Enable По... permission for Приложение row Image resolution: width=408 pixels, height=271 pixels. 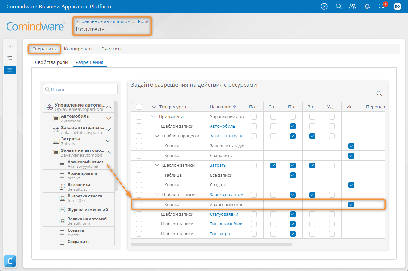pyautogui.click(x=254, y=117)
